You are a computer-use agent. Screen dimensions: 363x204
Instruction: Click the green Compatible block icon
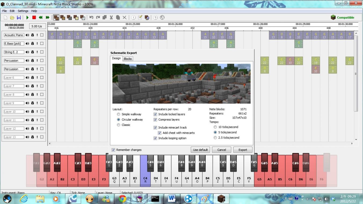click(333, 17)
